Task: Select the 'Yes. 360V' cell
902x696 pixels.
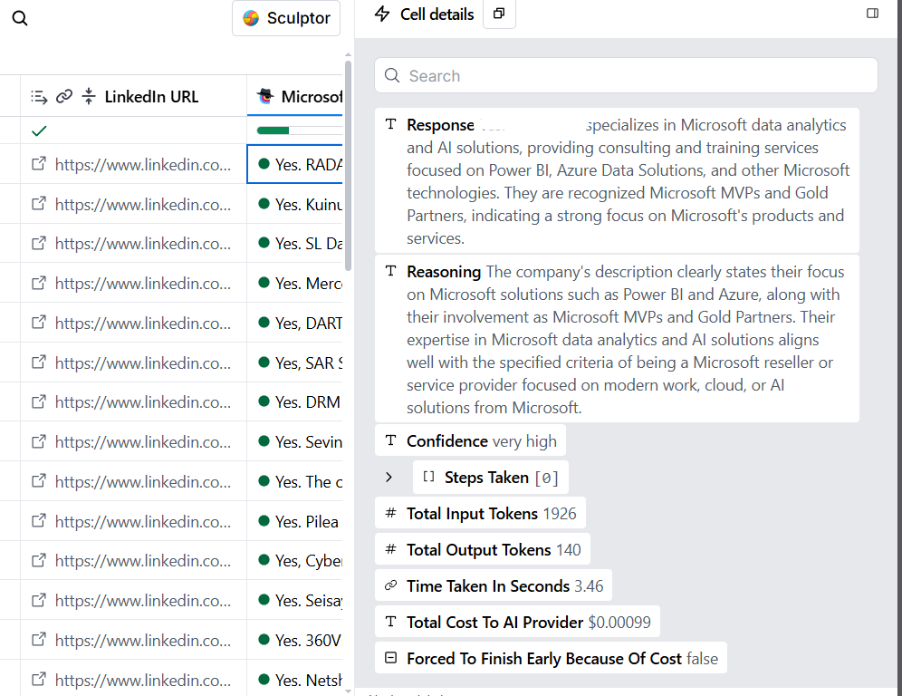Action: [x=295, y=640]
